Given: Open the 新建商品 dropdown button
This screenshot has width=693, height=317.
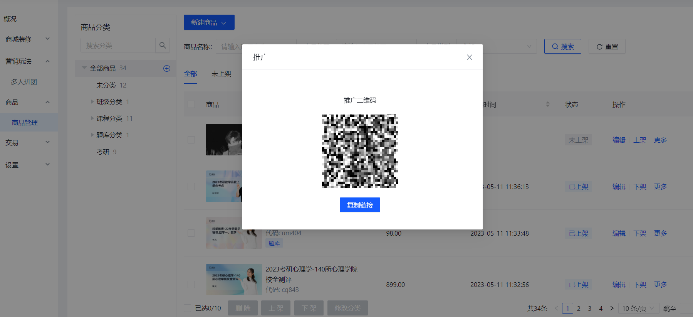Looking at the screenshot, I should click(209, 22).
